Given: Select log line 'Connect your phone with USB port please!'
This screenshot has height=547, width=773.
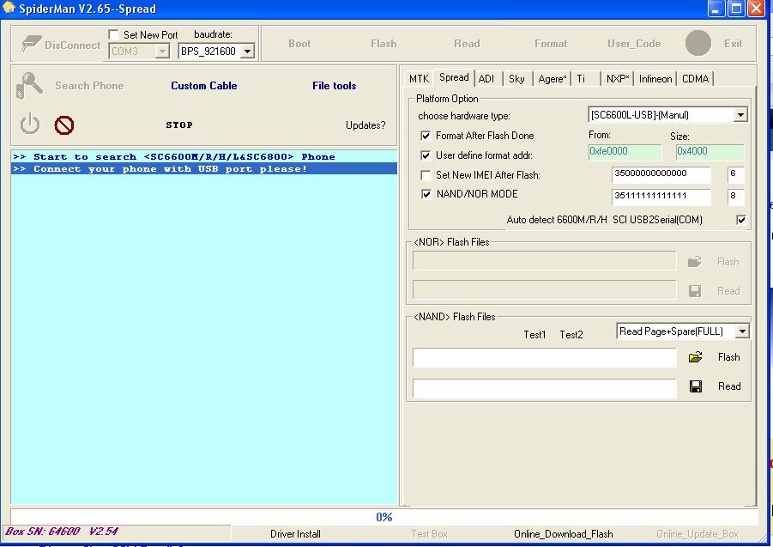Looking at the screenshot, I should 204,168.
